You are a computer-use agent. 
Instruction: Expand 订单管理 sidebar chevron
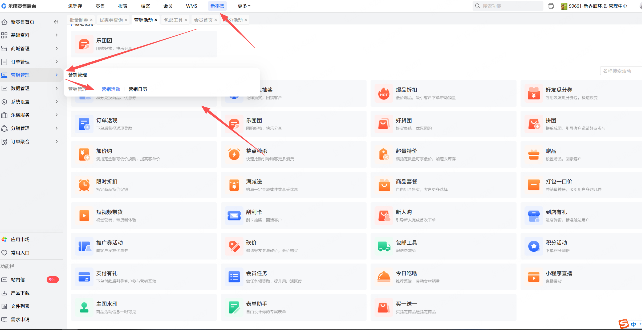click(x=56, y=62)
